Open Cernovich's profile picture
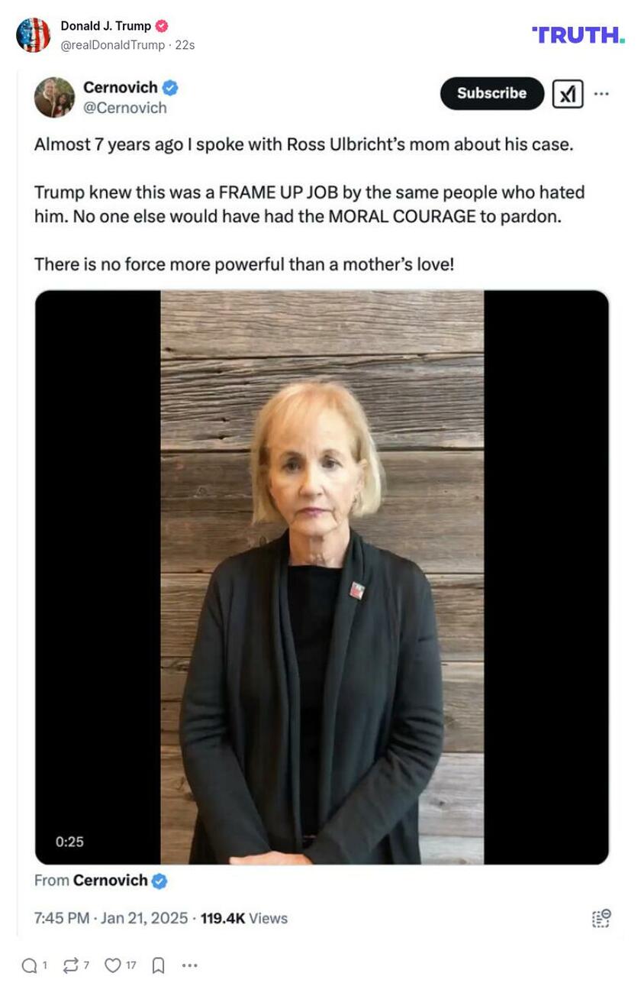The image size is (641, 999). [54, 97]
